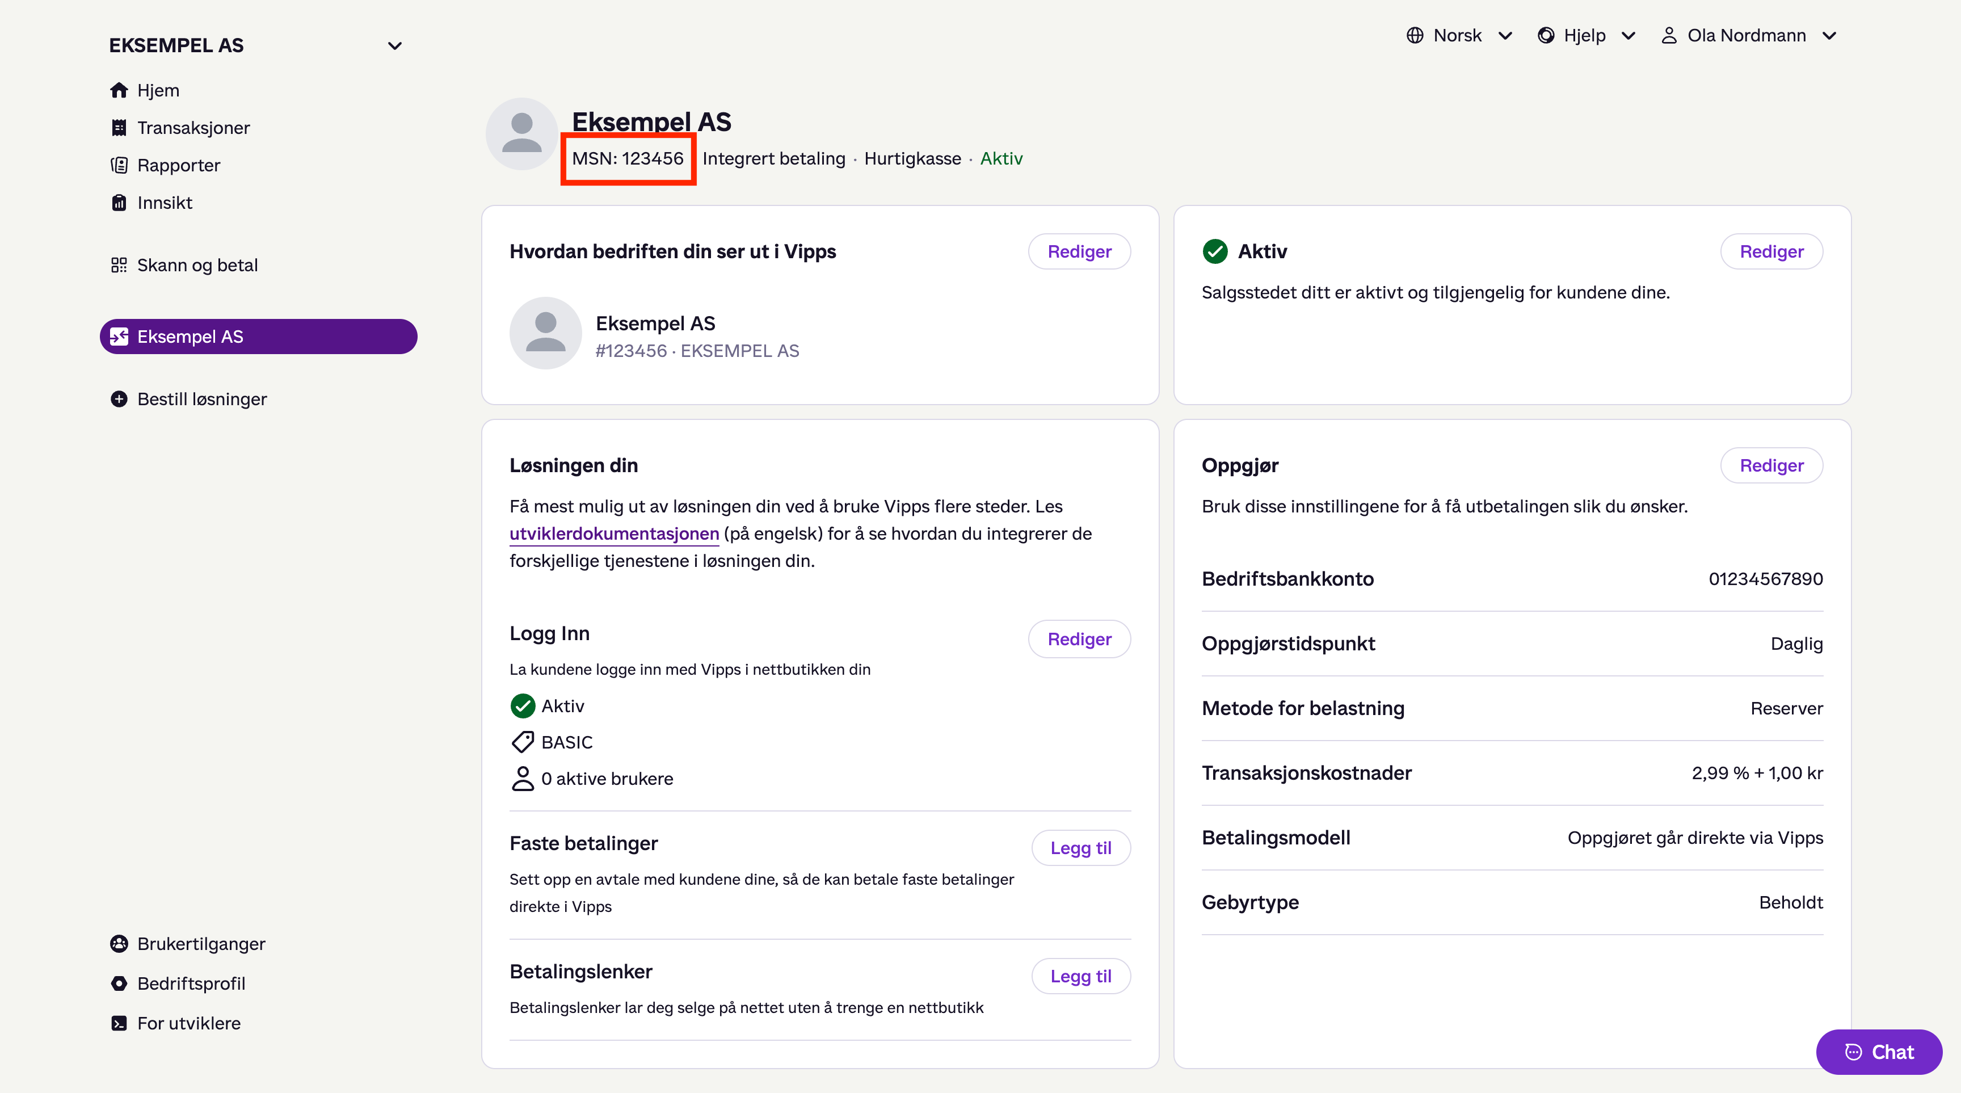1961x1093 pixels.
Task: Click Rediger for Vipps appearance card
Action: point(1079,251)
